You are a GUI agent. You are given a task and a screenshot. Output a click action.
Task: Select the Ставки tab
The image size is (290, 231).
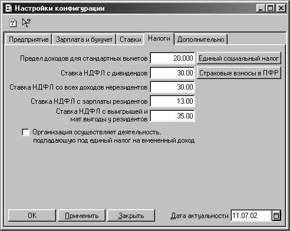130,39
